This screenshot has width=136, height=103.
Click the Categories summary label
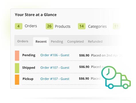coord(97,27)
